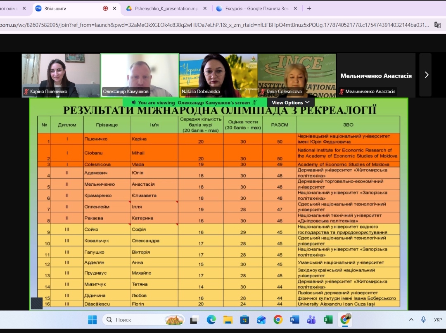Show next participants with the right arrow
Viewport: 446px width, 333px height.
point(426,75)
